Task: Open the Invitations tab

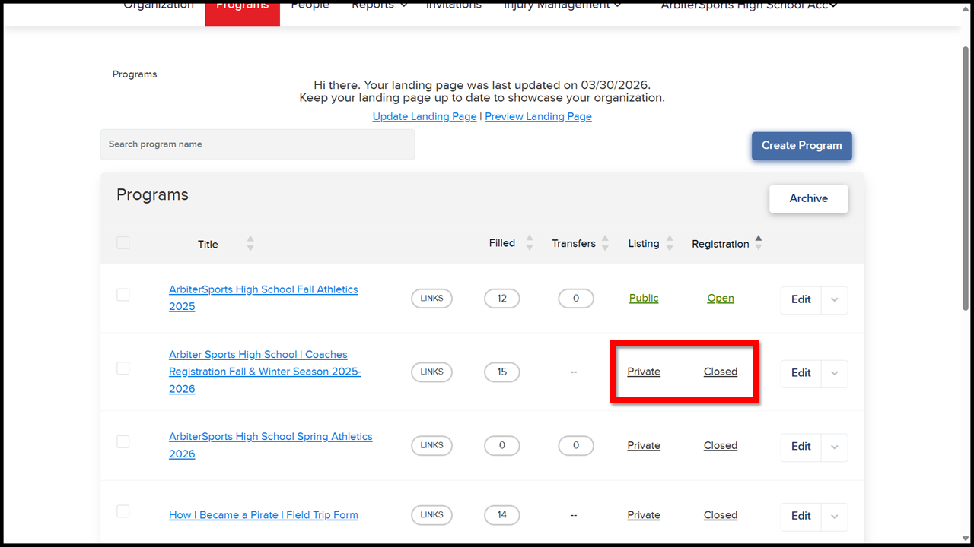Action: point(454,5)
